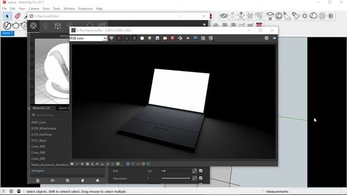347x195 pixels.
Task: Select the arrow Select tool in SketchUp
Action: pos(7,16)
